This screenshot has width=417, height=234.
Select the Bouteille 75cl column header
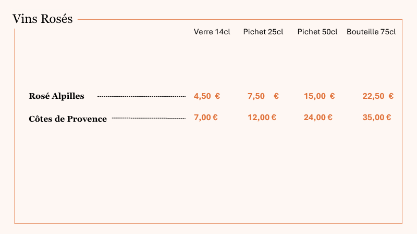pyautogui.click(x=371, y=32)
